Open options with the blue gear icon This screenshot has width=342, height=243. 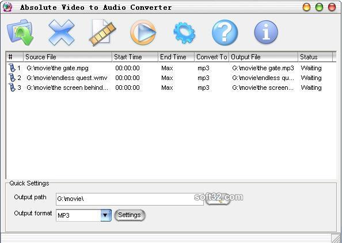[x=184, y=33]
